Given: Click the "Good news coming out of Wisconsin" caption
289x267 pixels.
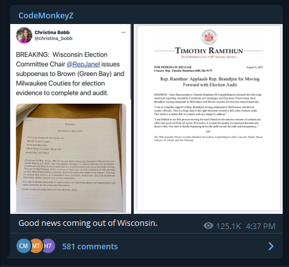Looking at the screenshot, I should [x=88, y=223].
